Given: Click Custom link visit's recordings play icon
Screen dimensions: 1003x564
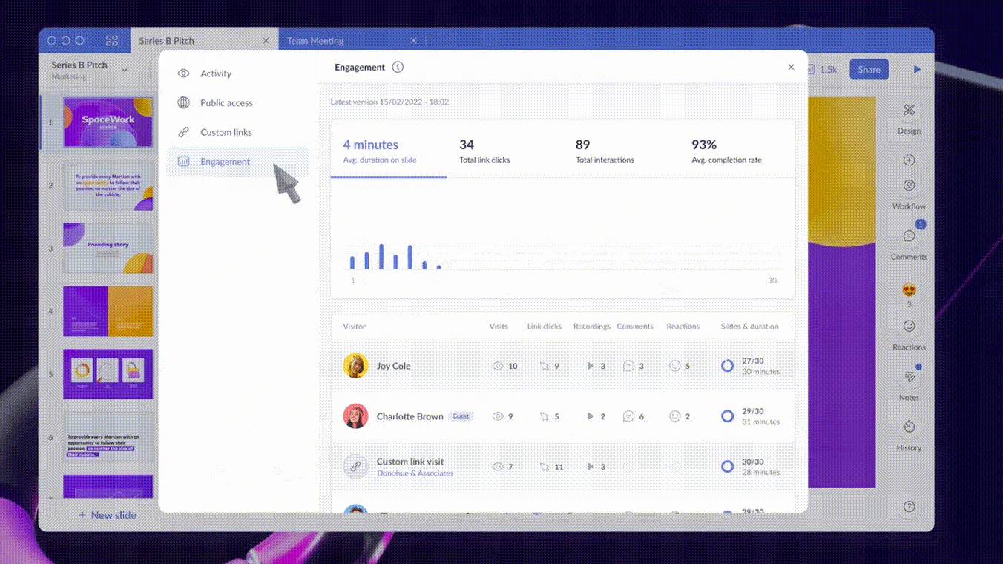Looking at the screenshot, I should pos(591,467).
